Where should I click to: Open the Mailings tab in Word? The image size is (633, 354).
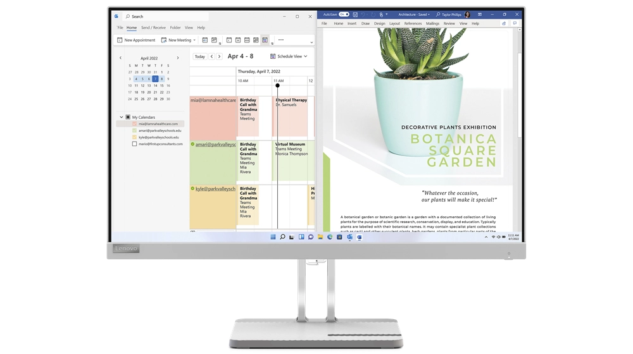click(x=432, y=23)
